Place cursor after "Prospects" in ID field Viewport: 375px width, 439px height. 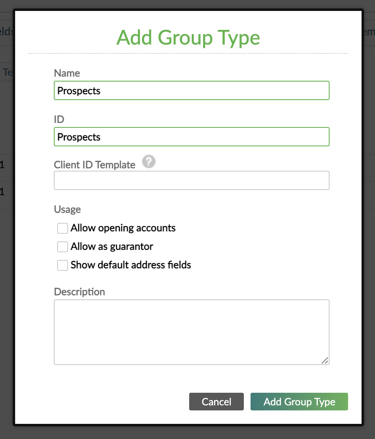coord(101,137)
